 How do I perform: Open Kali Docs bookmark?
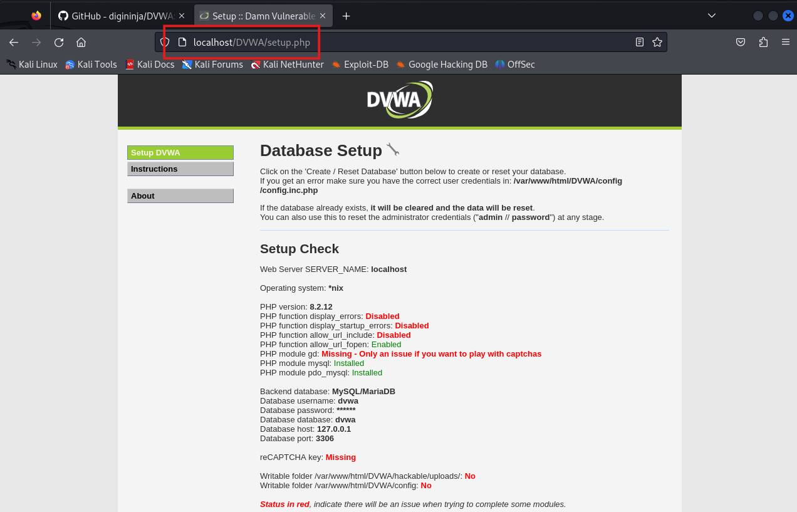(150, 64)
